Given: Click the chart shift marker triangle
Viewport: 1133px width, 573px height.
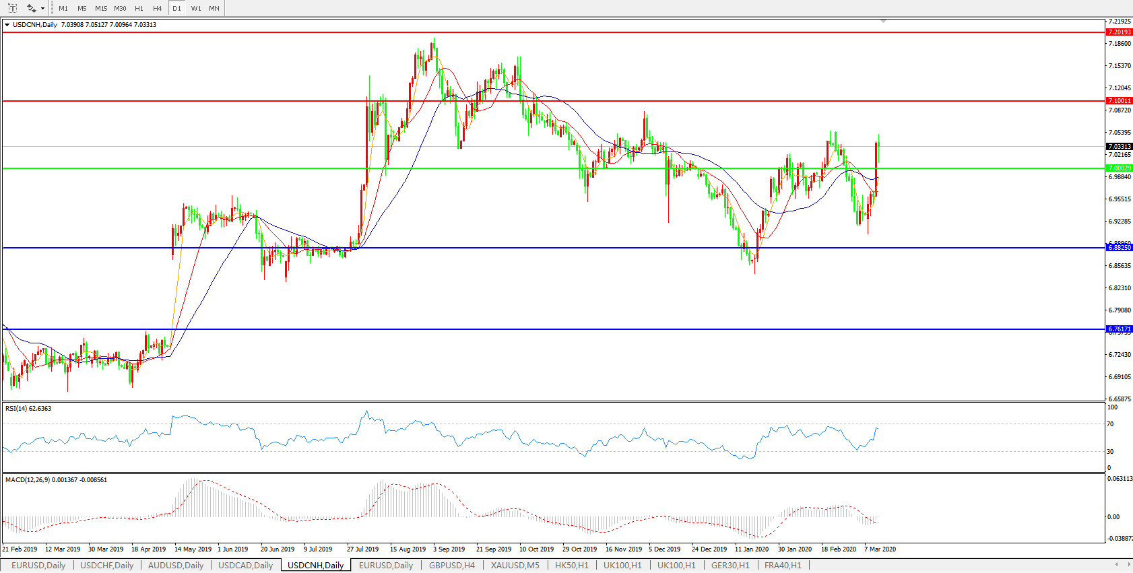Looking at the screenshot, I should [x=883, y=22].
